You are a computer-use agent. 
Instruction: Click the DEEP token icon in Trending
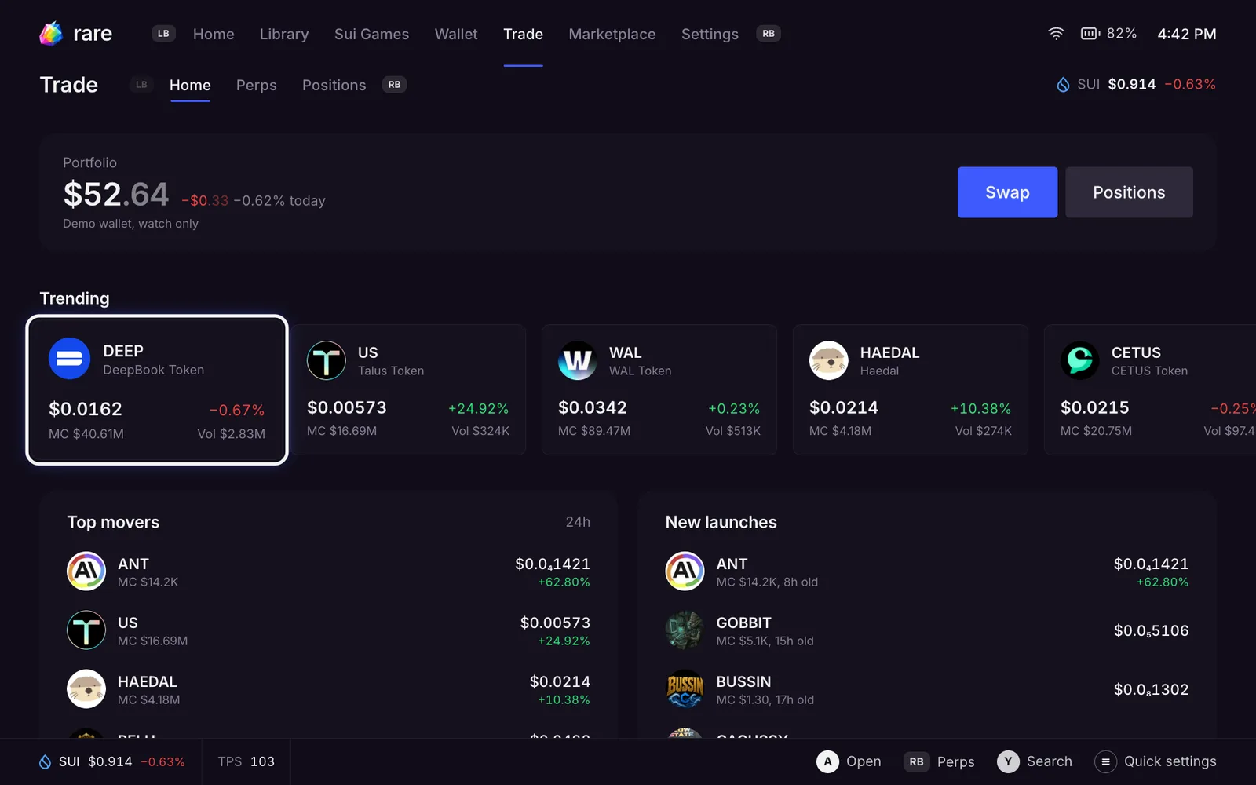69,359
